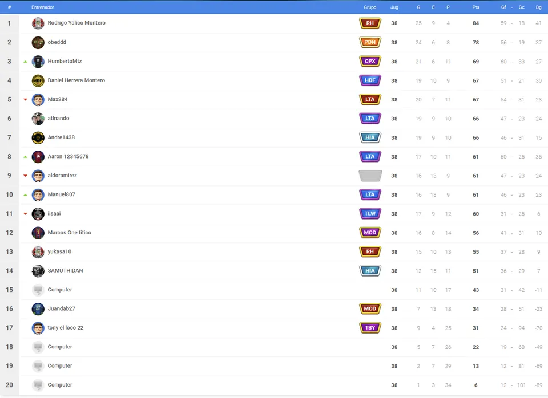Open atlnando's profile photo
548x398 pixels.
coord(38,119)
